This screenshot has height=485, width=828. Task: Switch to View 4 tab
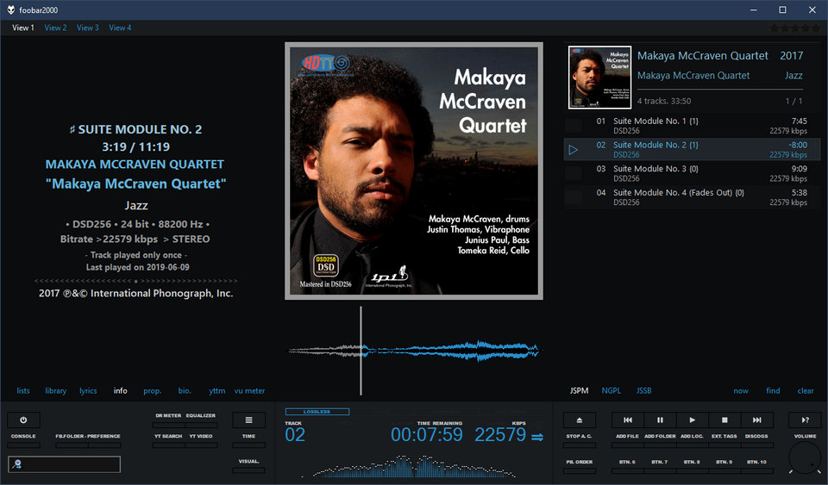tap(121, 28)
